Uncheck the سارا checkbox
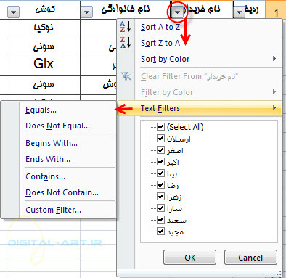286x278 pixels. [x=160, y=208]
